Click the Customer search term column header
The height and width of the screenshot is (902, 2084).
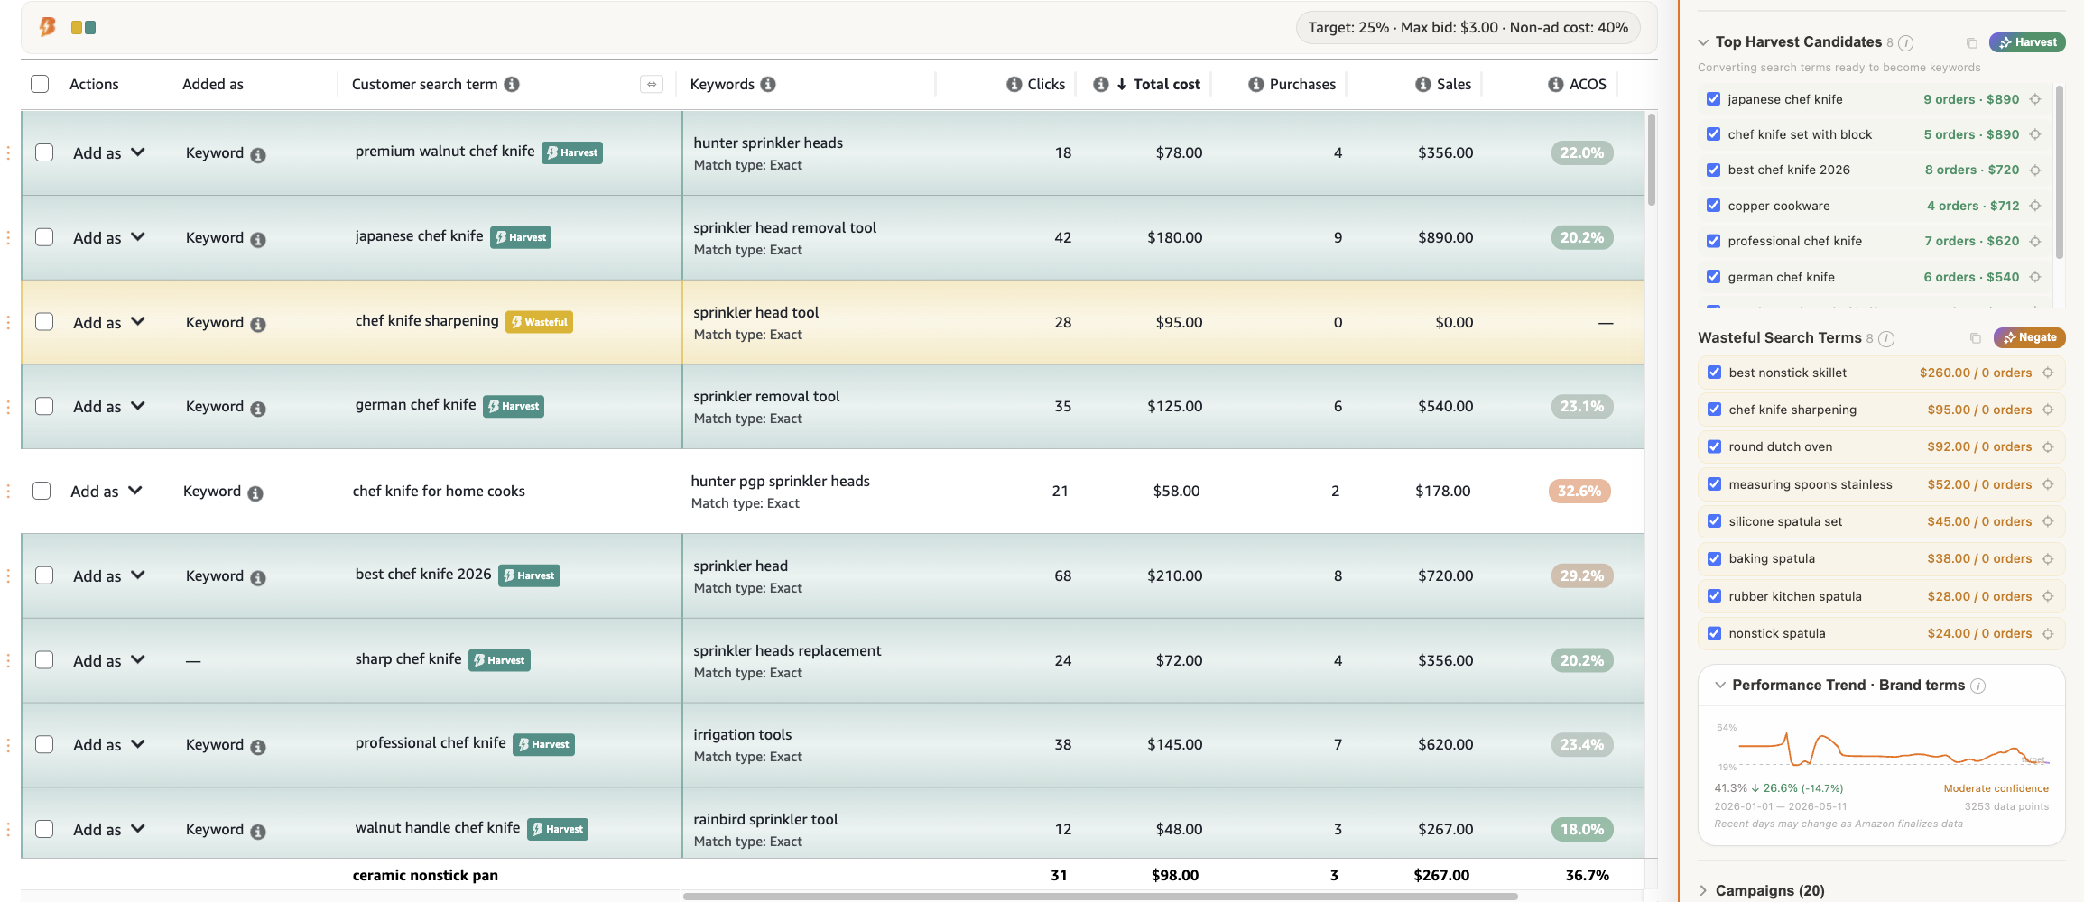[424, 84]
